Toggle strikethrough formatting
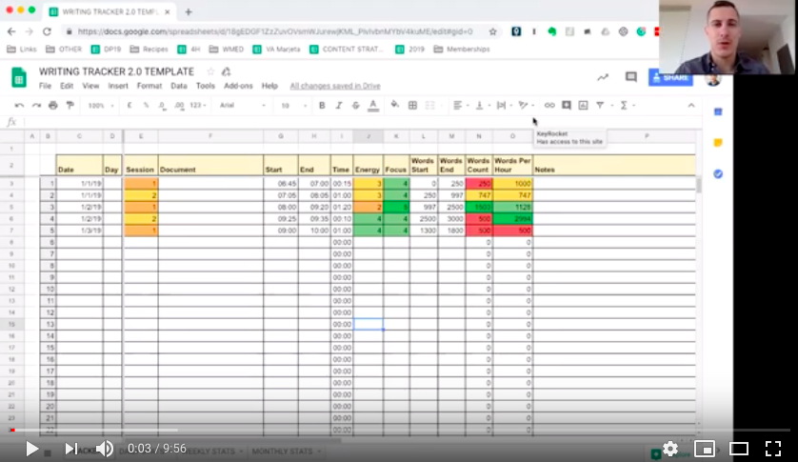This screenshot has width=798, height=462. (356, 106)
